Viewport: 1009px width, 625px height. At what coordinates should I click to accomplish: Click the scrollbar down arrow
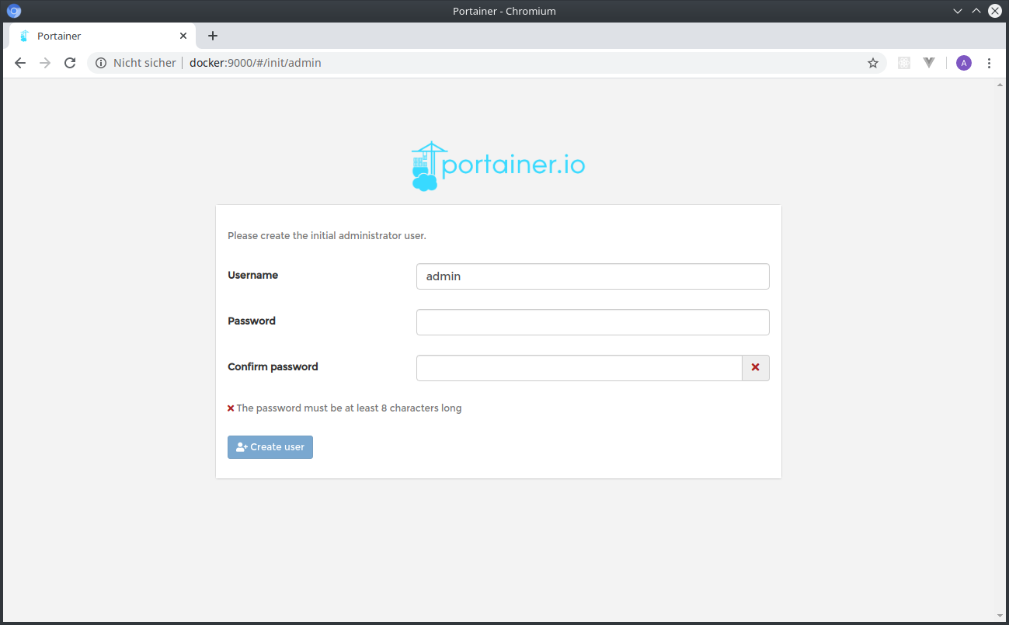coord(1000,616)
